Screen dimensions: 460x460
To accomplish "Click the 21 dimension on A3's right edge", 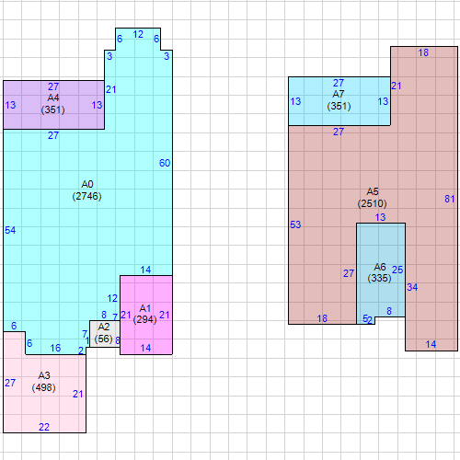I will [x=78, y=394].
